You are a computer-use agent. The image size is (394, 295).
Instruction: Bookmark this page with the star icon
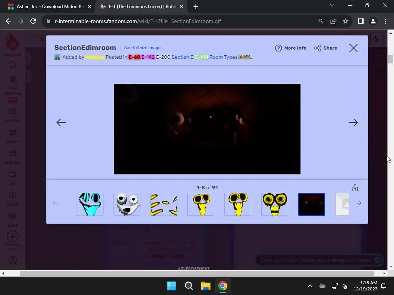click(346, 22)
